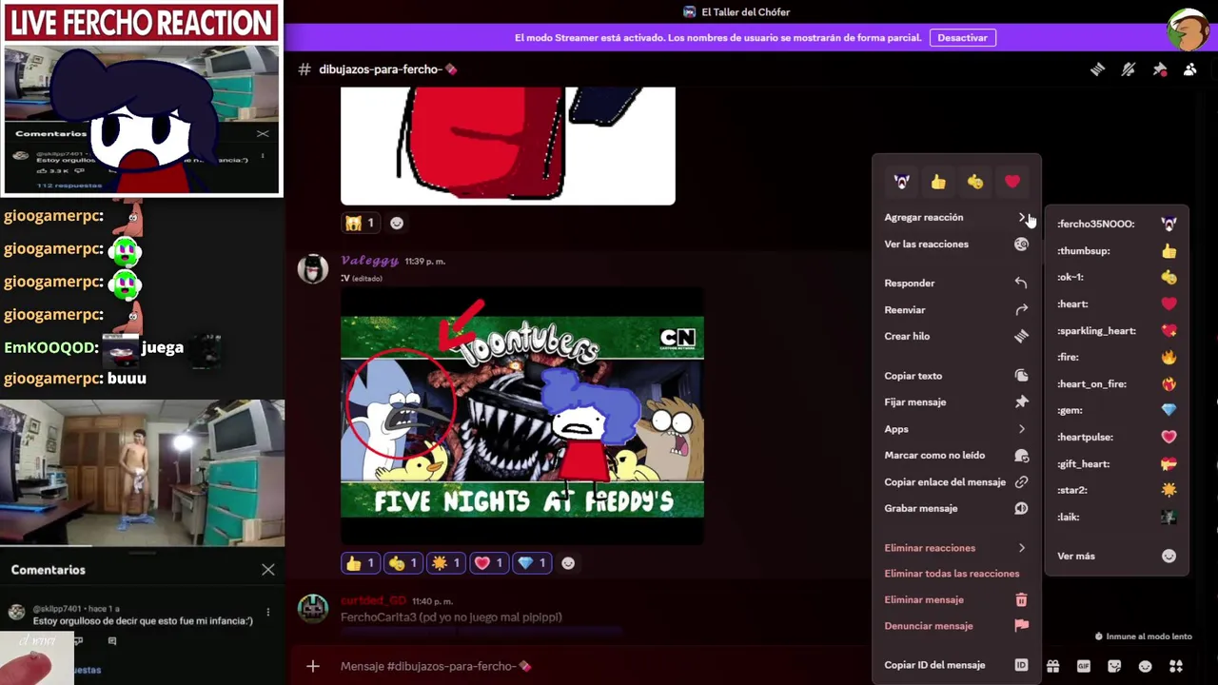Pick the :fercho35NOOO: reaction
1218x685 pixels.
1116,224
